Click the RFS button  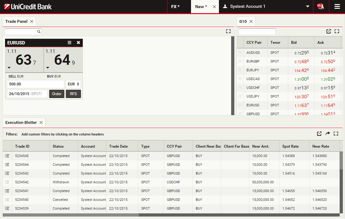coord(73,94)
